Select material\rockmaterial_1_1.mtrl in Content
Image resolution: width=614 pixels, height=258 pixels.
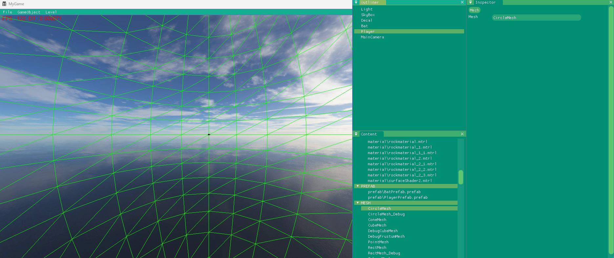[x=402, y=153]
